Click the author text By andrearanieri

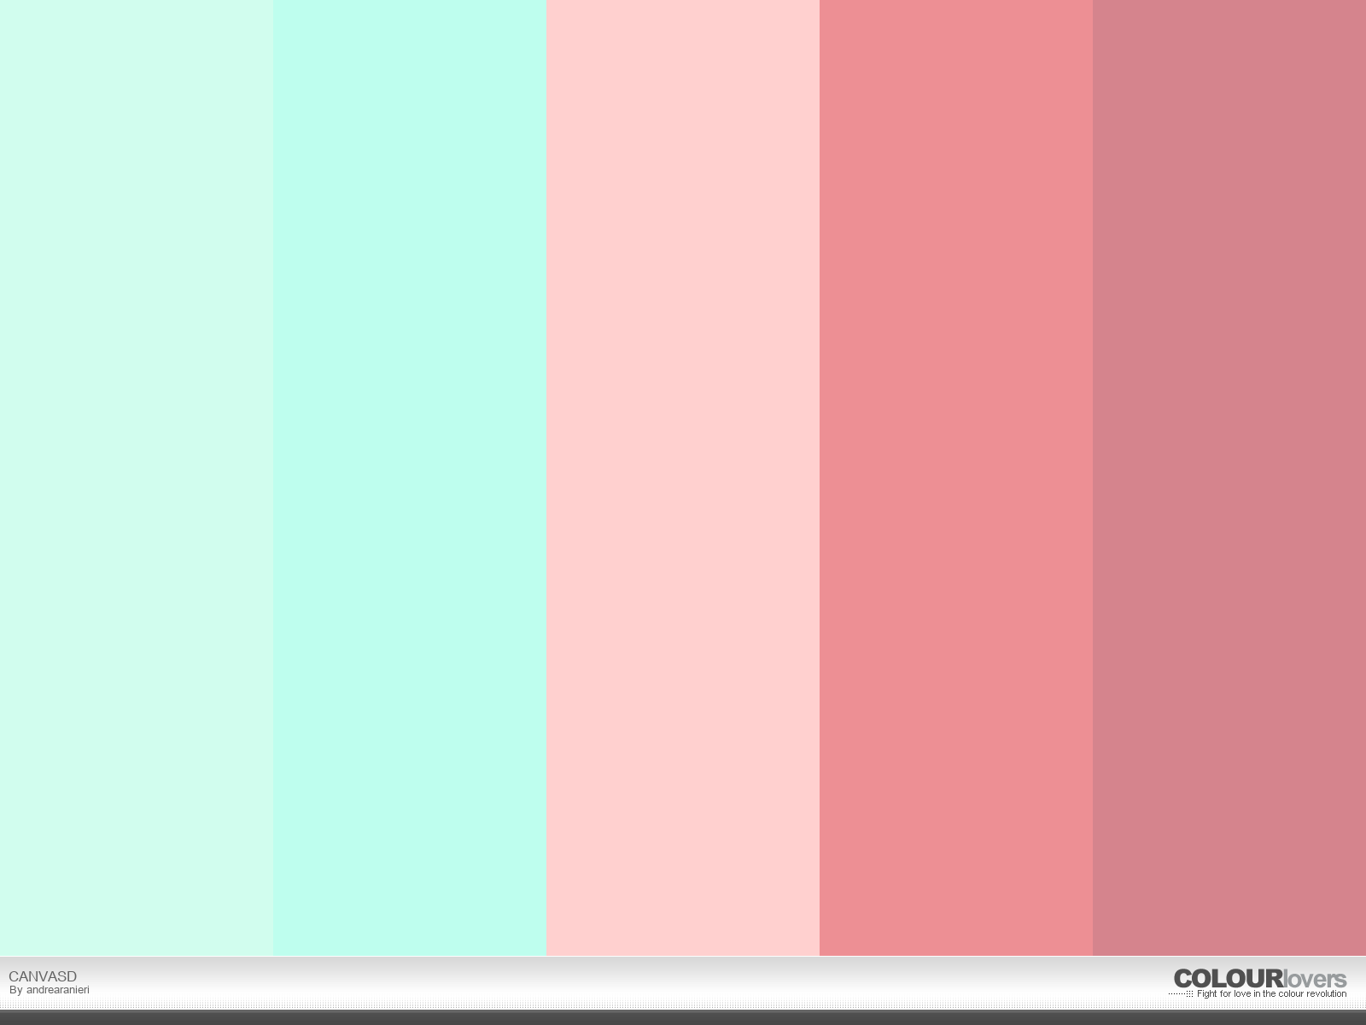[x=50, y=990]
